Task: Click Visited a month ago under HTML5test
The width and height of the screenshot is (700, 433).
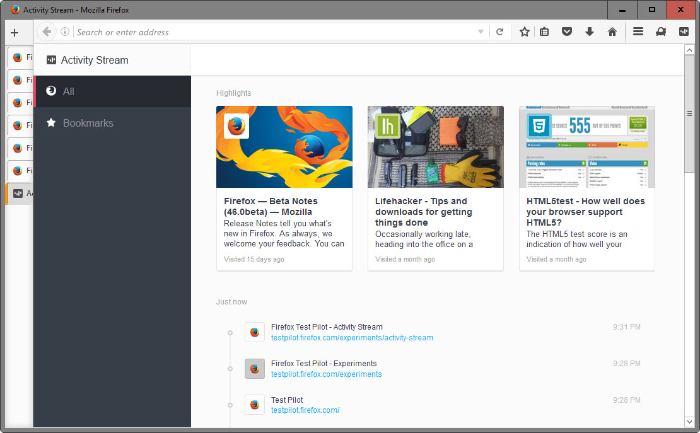Action: (x=556, y=259)
